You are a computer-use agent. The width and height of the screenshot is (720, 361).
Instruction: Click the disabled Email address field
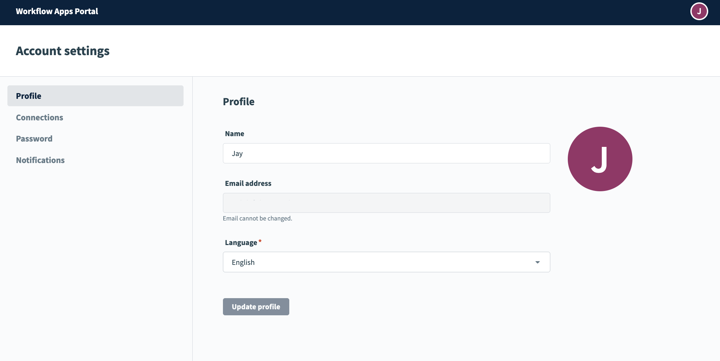[x=386, y=203]
